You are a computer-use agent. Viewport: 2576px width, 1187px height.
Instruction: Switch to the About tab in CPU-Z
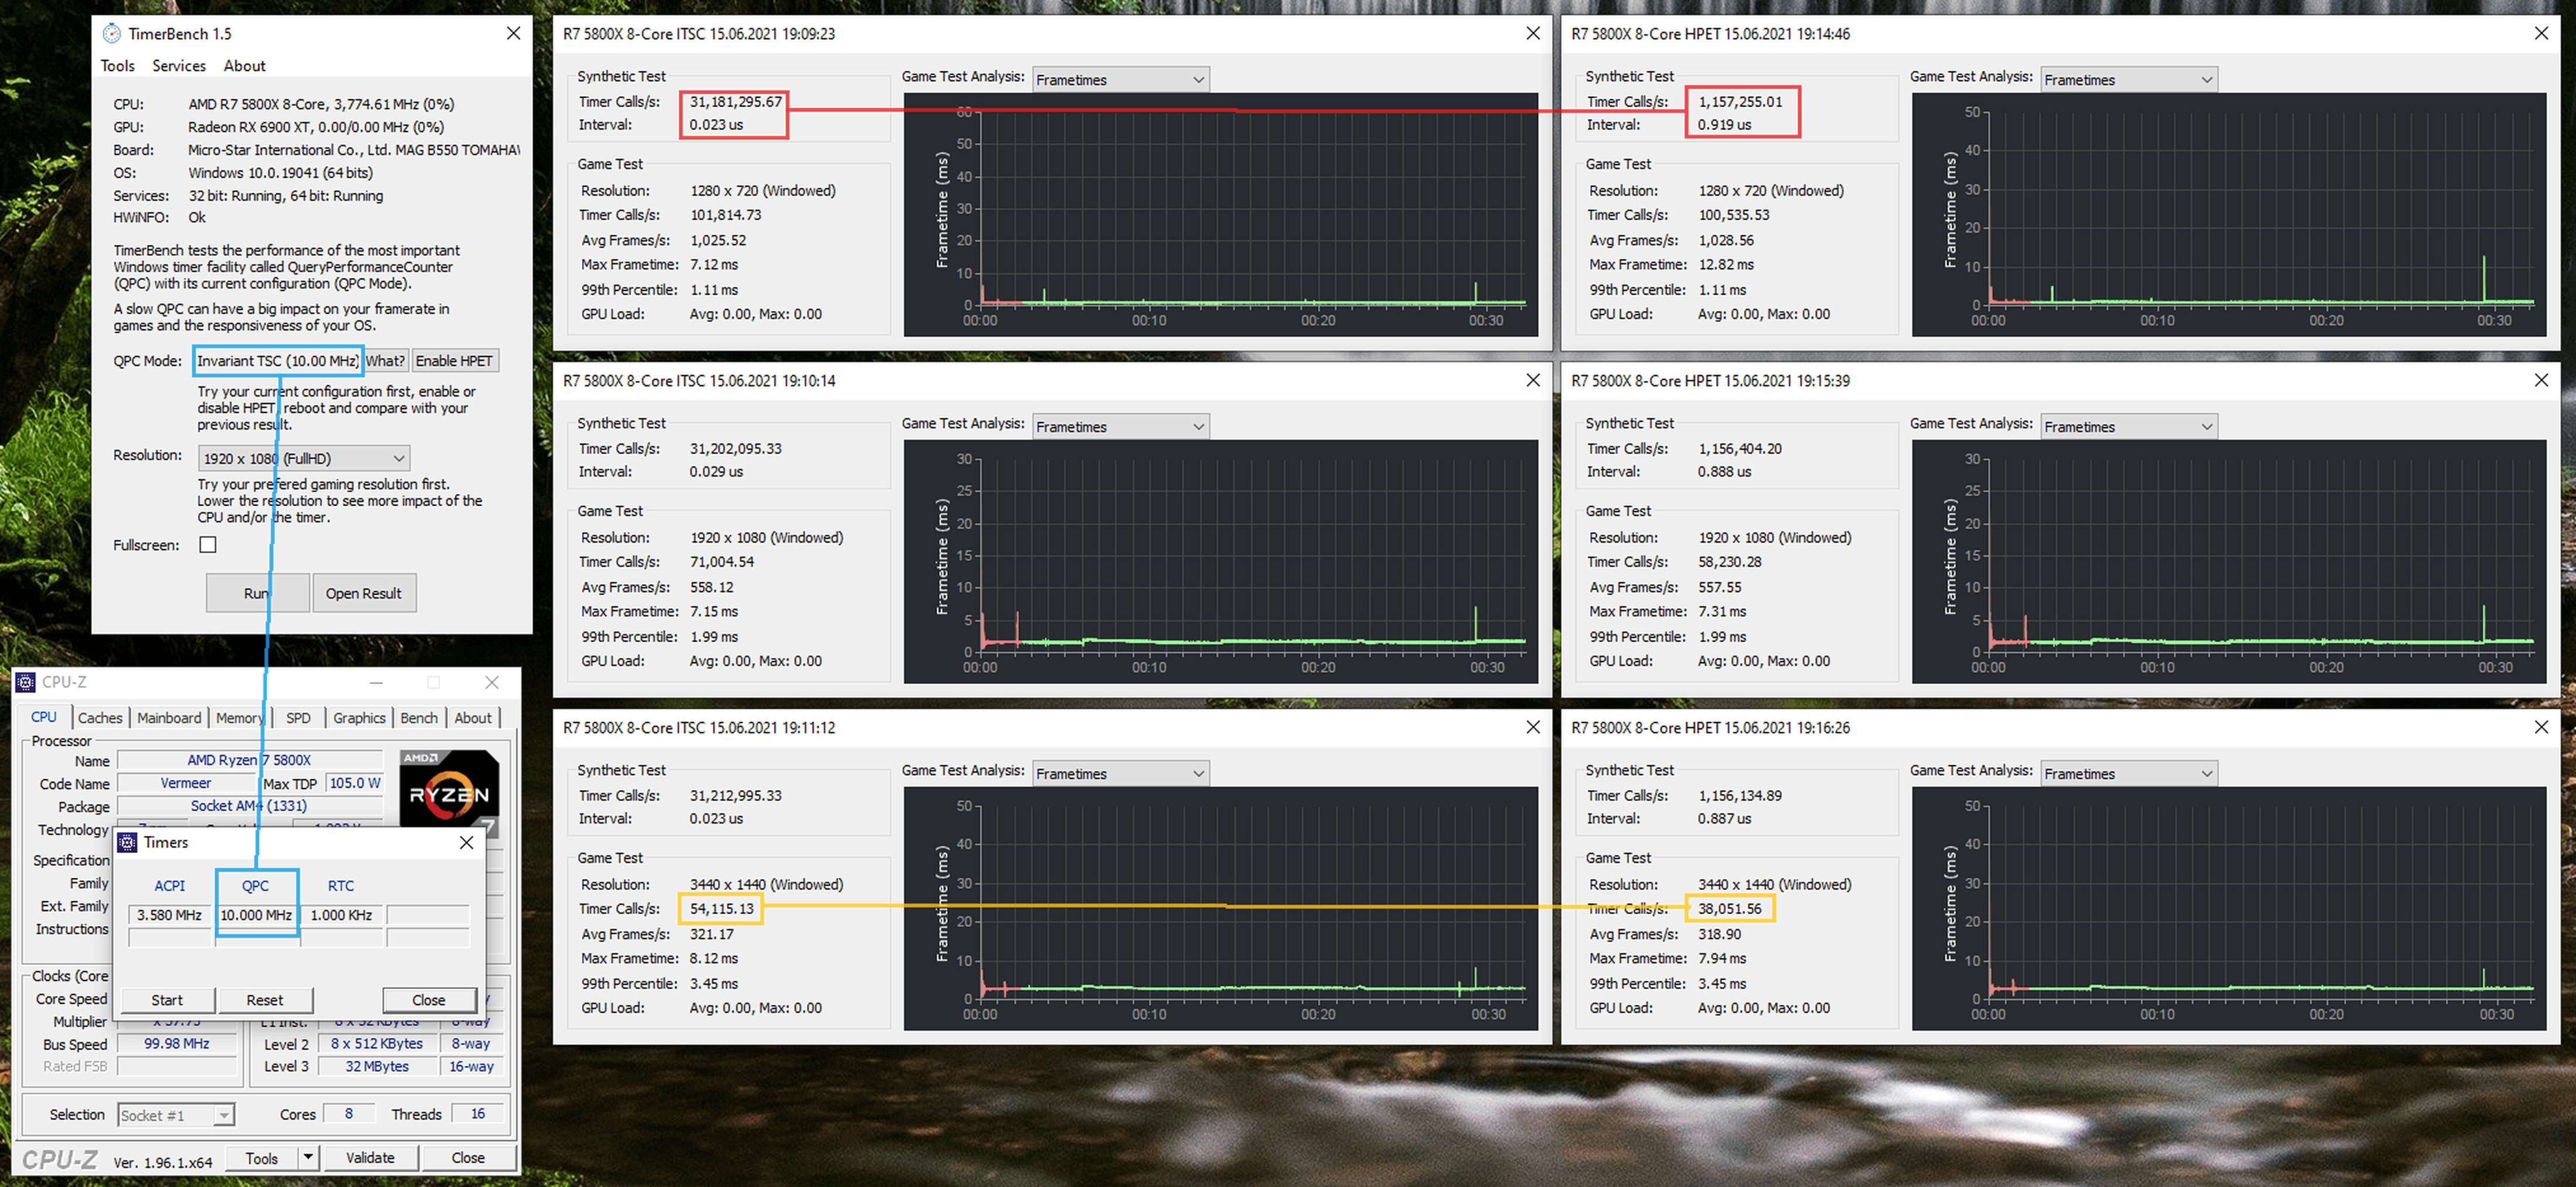(473, 718)
